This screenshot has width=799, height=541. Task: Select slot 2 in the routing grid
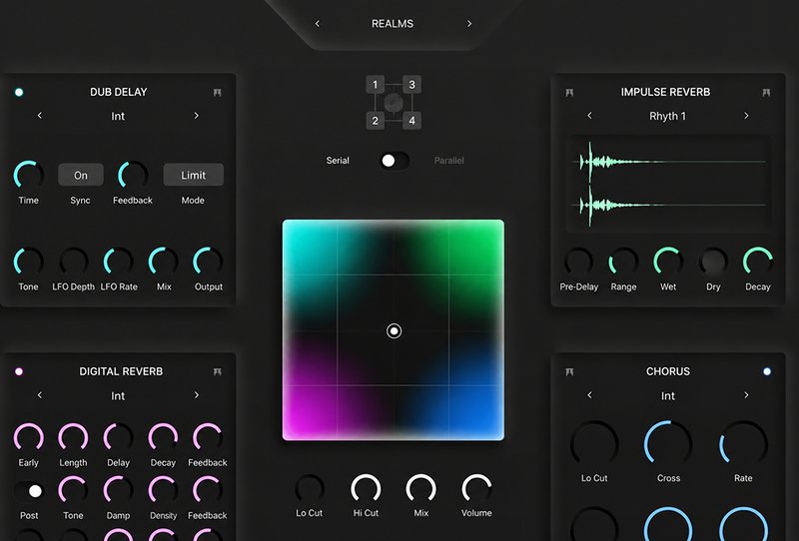(x=376, y=121)
